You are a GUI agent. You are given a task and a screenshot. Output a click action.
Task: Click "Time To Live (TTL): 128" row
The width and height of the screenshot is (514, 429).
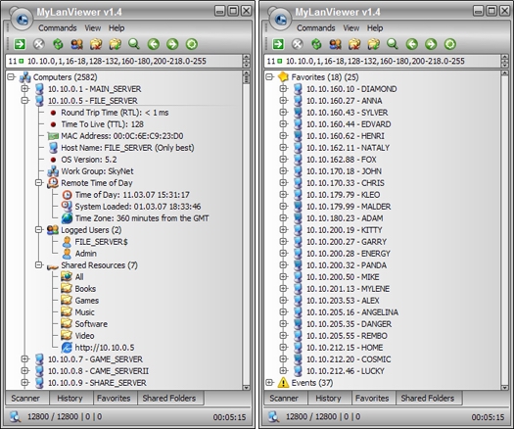click(102, 124)
